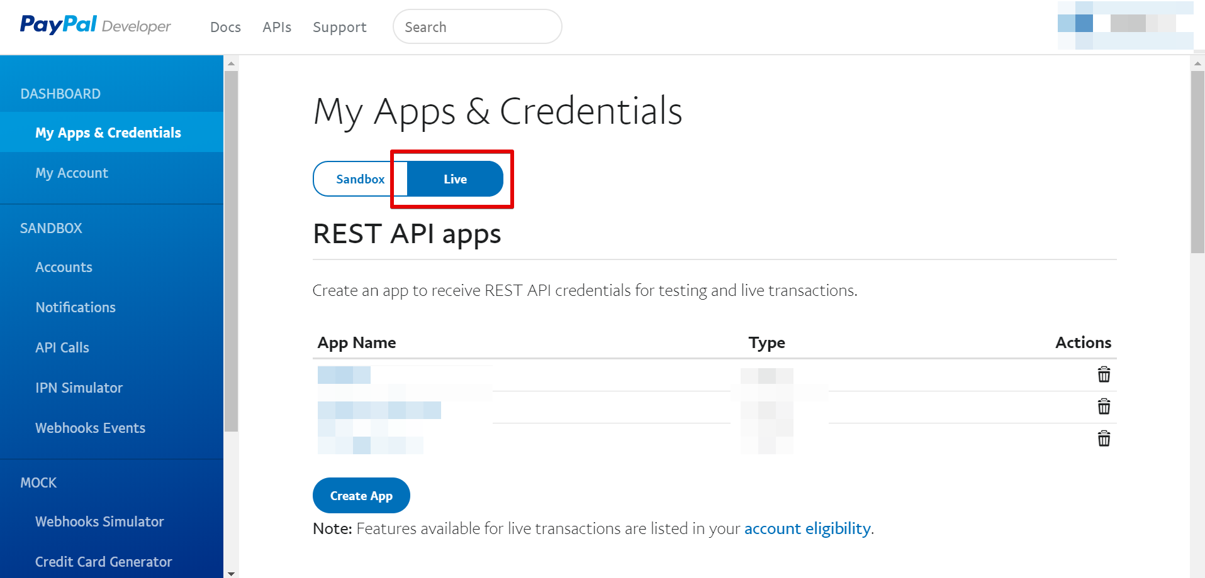Delete the first app via trash icon
The height and width of the screenshot is (578, 1205).
pos(1104,374)
